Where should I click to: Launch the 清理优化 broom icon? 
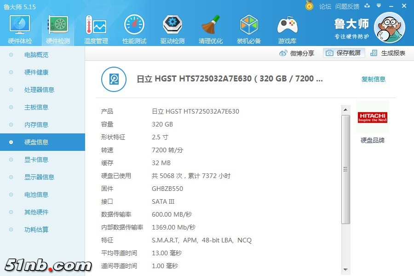[211, 29]
